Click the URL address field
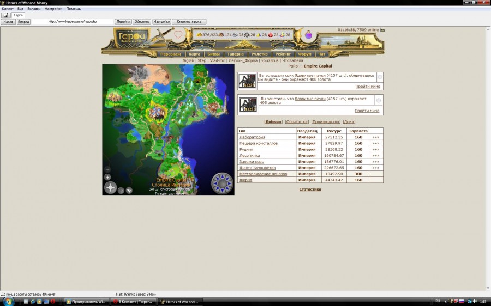The width and height of the screenshot is (491, 306). (x=73, y=22)
